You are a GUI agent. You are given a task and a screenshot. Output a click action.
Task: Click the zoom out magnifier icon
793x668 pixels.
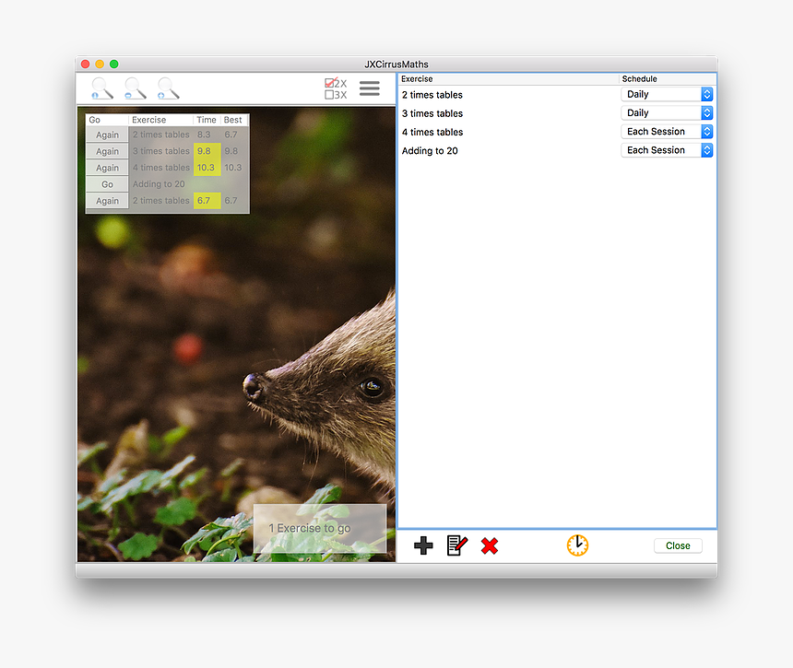(x=135, y=88)
